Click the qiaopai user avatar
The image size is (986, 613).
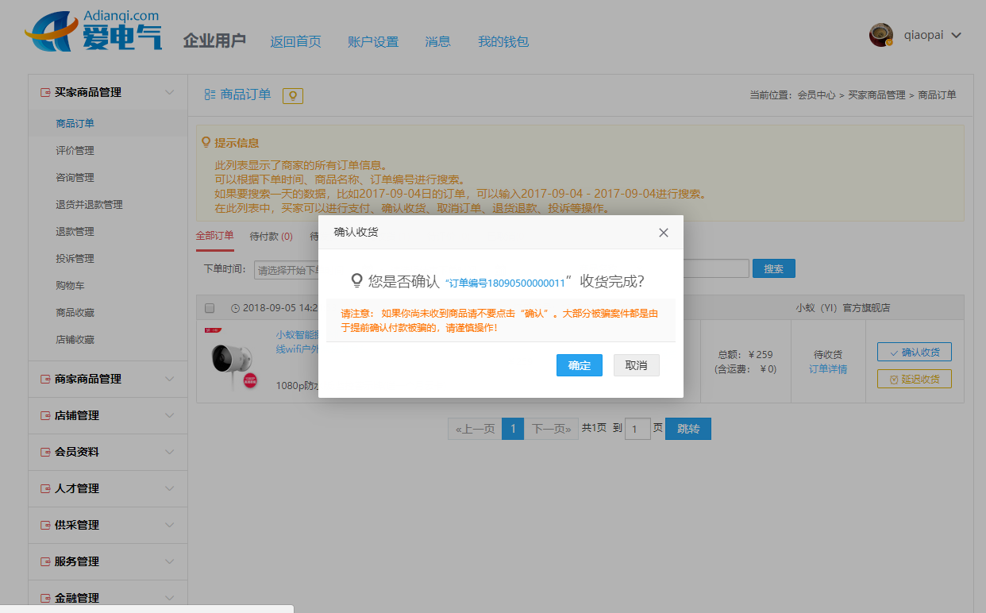pos(880,35)
